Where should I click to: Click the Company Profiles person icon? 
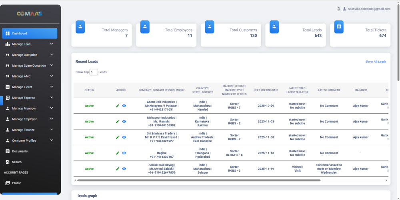(8, 141)
